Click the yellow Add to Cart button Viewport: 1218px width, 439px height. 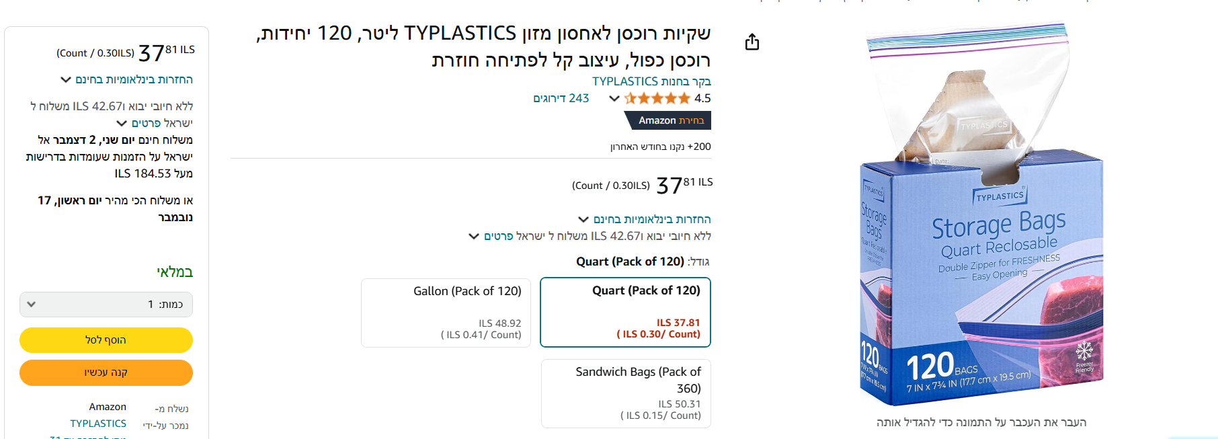106,340
